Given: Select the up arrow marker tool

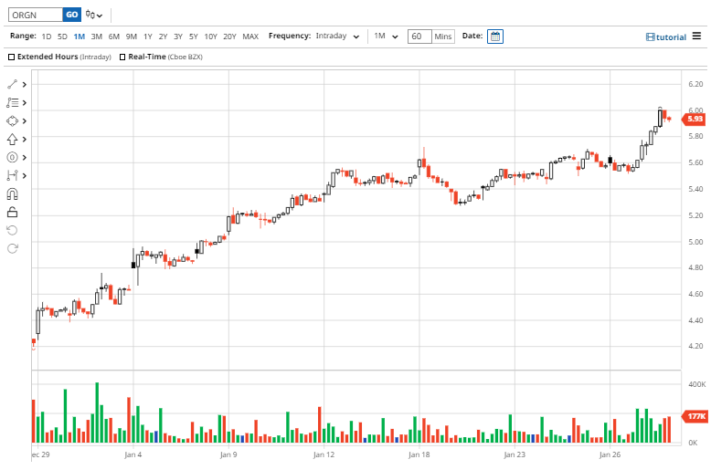Looking at the screenshot, I should pyautogui.click(x=12, y=139).
